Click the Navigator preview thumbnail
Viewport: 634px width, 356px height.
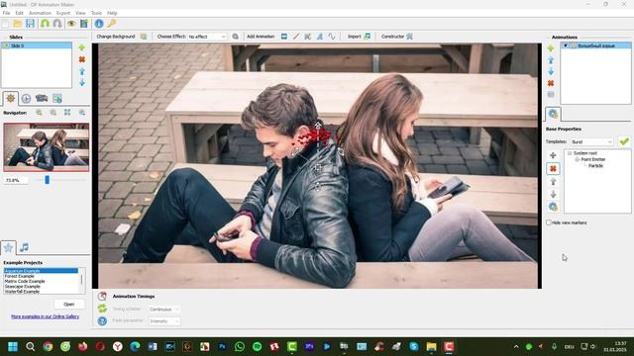47,147
